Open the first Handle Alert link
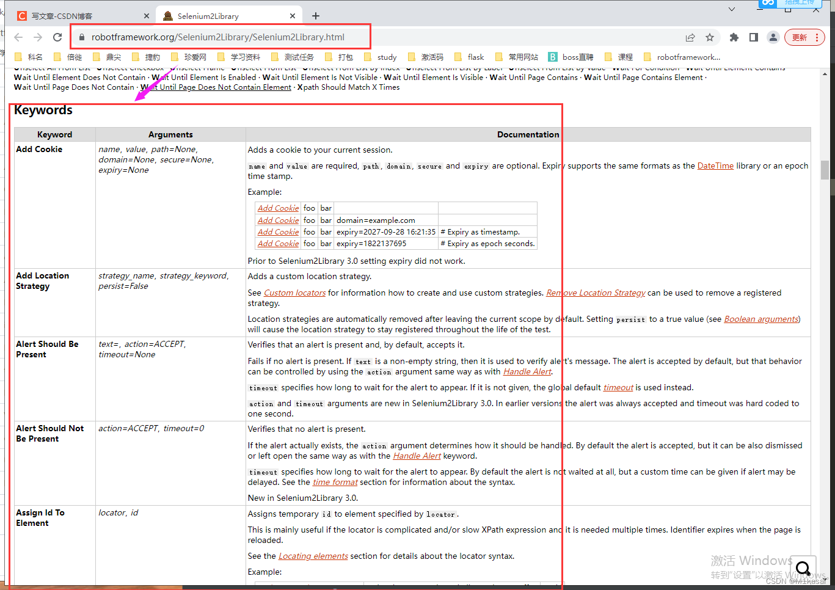Screen dimensions: 835x590 click(527, 371)
